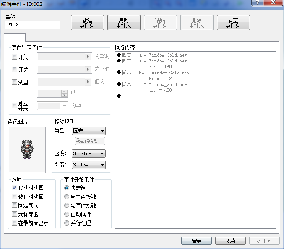
Task: Open the 独立开关 value dropdown
Action: [53, 106]
